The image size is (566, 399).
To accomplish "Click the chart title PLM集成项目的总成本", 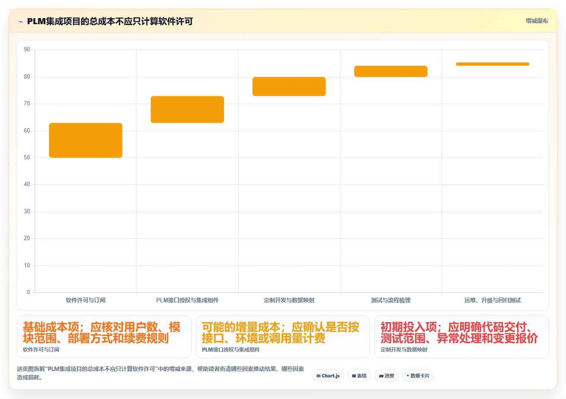I will click(110, 21).
